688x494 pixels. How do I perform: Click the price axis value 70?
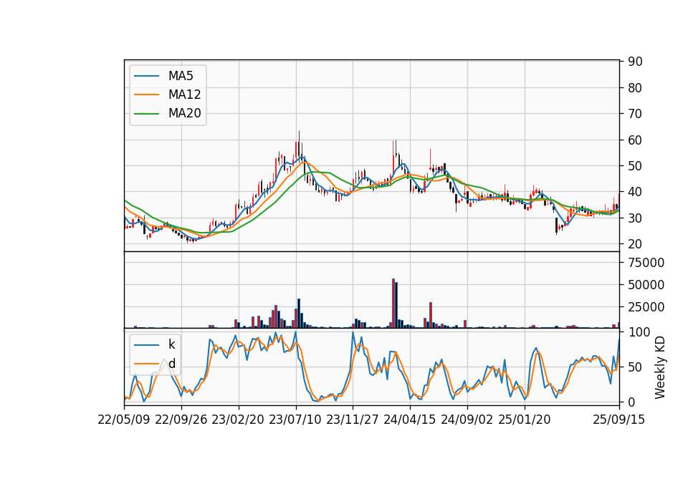click(635, 114)
